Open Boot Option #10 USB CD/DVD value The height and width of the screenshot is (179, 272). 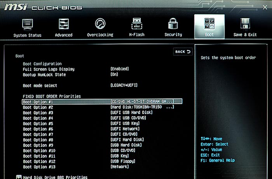pos(123,150)
